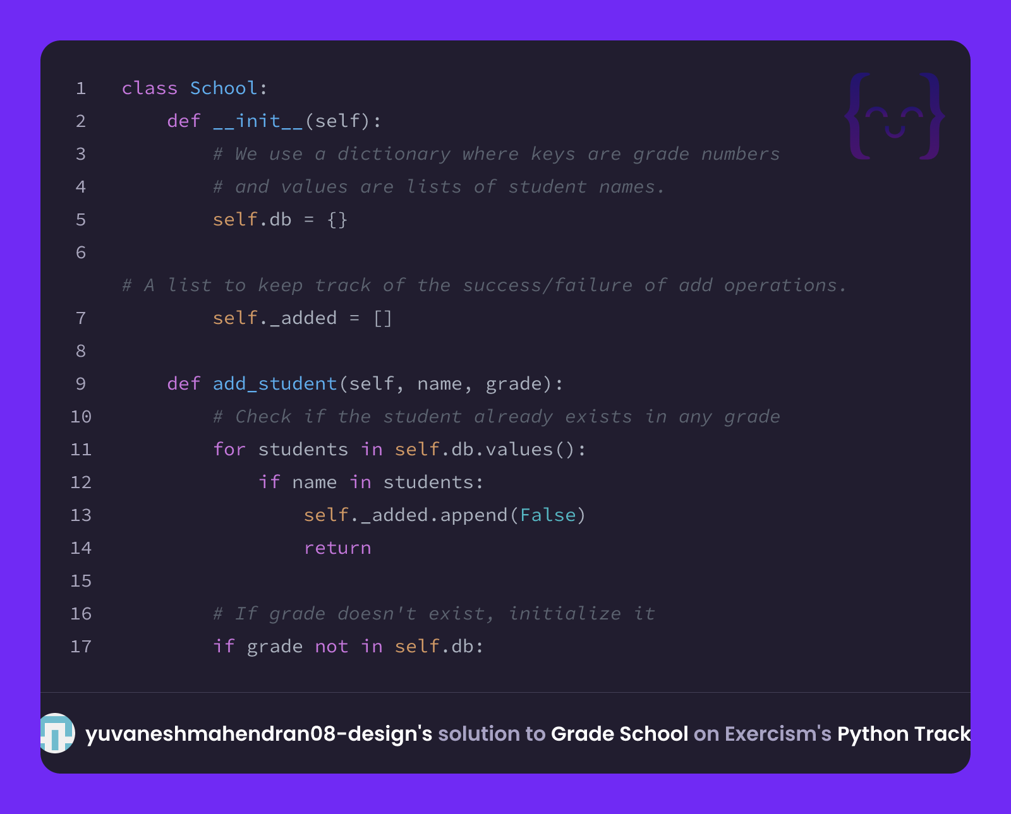Click the comment "If grade doesn't exist, initialize it"
1011x814 pixels.
point(434,613)
